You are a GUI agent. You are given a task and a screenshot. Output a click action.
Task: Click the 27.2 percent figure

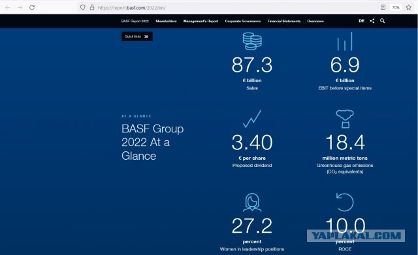point(252,226)
